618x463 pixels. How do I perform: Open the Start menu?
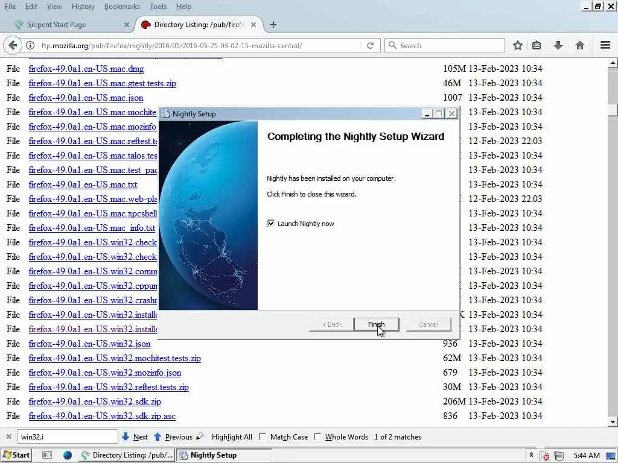16,455
